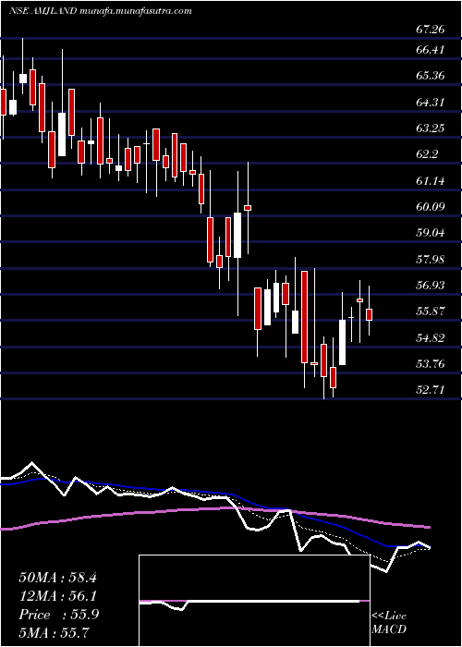Click the 67.26 price axis label
Viewport: 462px width, 647px height.
(431, 30)
